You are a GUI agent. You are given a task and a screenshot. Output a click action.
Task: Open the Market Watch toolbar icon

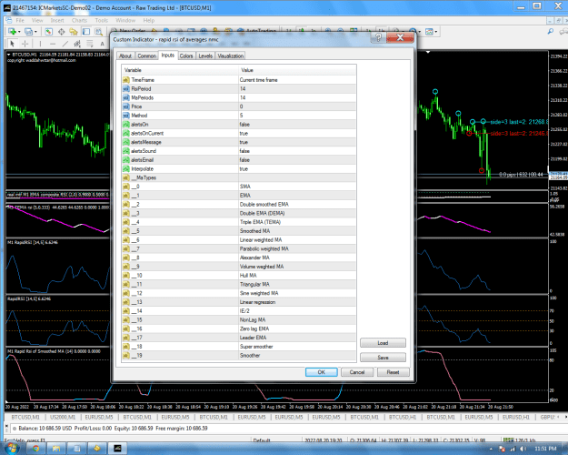click(x=48, y=32)
